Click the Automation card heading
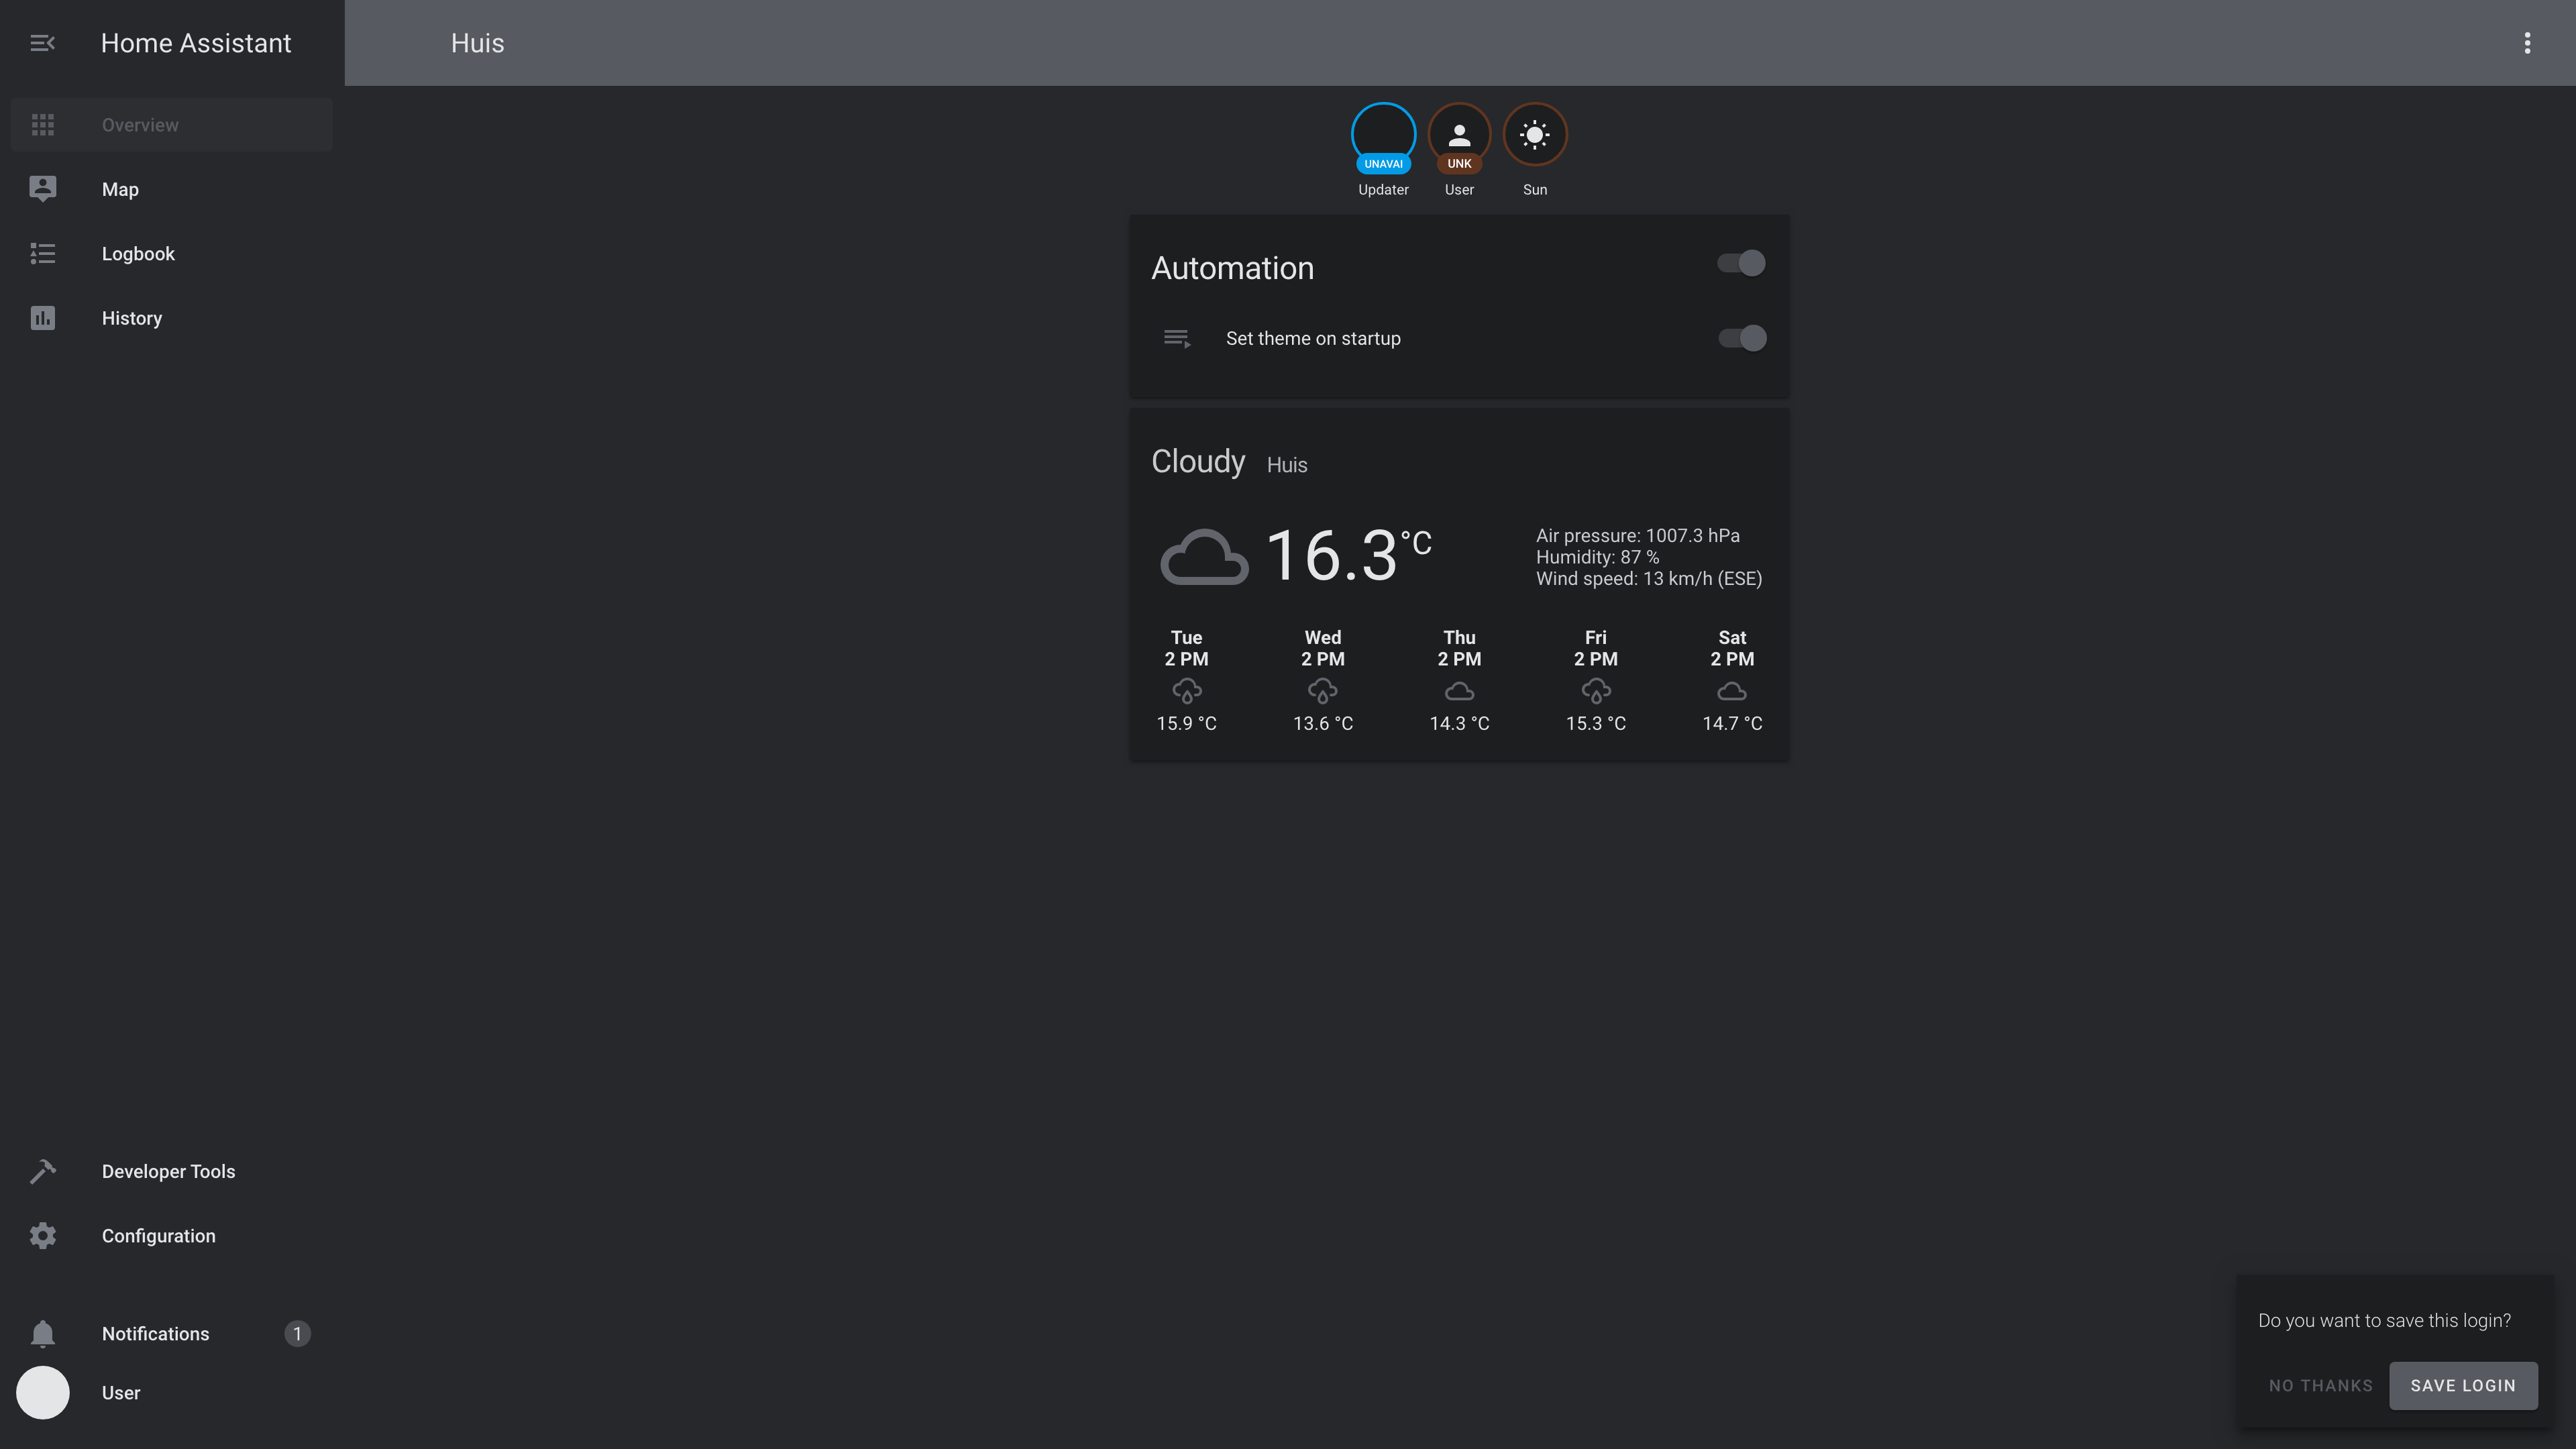Viewport: 2576px width, 1449px height. [x=1232, y=268]
